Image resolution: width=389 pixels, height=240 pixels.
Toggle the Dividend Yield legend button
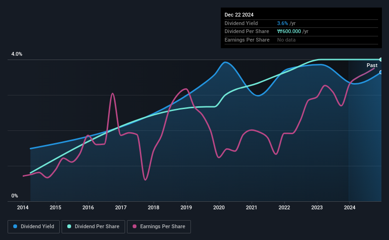click(34, 227)
